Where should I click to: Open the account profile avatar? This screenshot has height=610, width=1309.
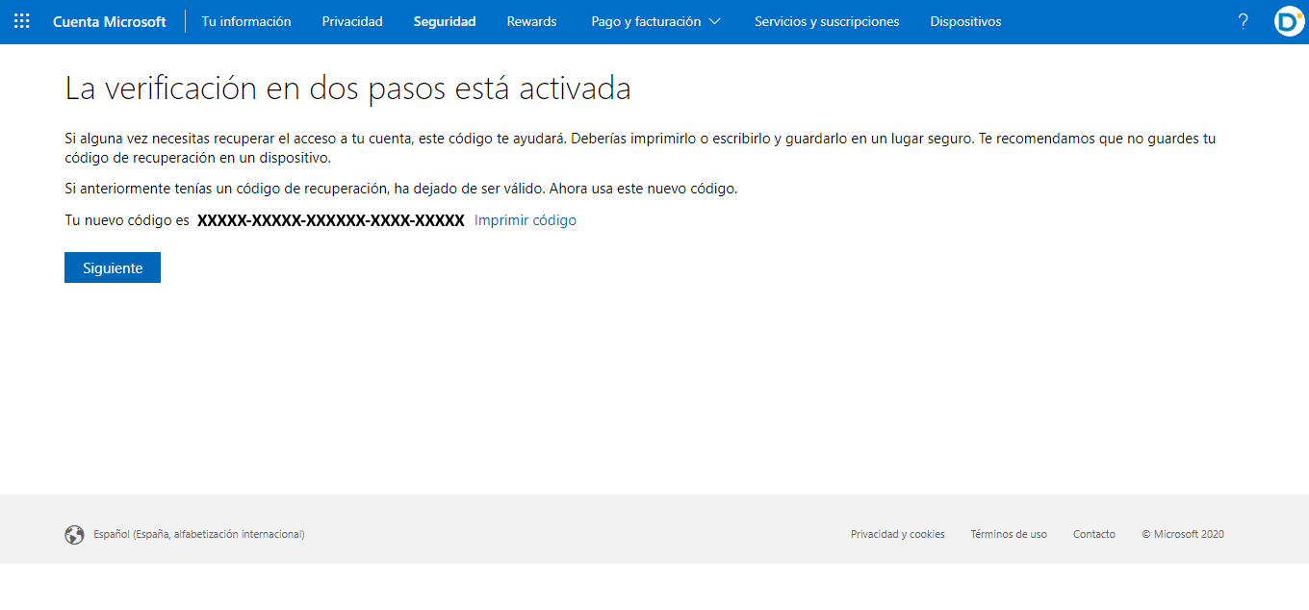coord(1289,21)
